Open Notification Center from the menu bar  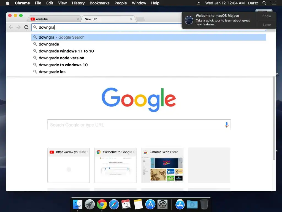[273, 3]
